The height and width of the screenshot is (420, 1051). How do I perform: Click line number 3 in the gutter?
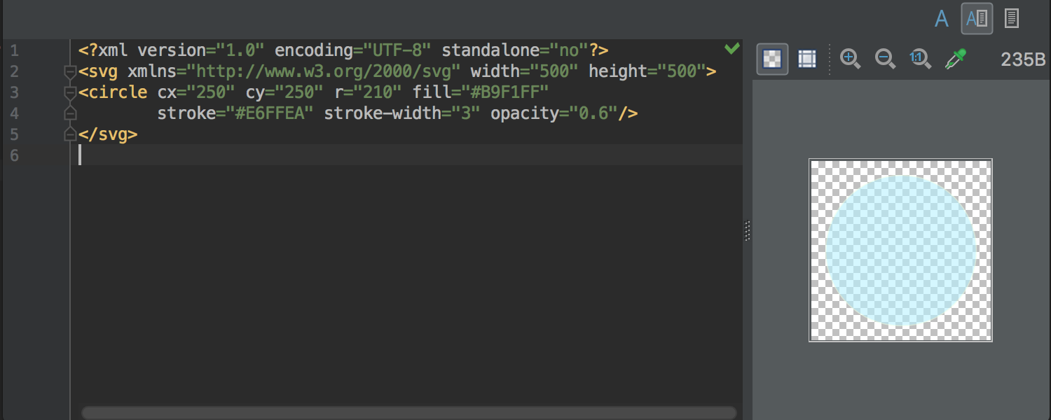click(x=15, y=92)
